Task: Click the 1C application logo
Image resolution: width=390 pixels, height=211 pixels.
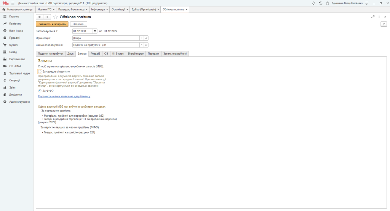Action: pos(5,3)
